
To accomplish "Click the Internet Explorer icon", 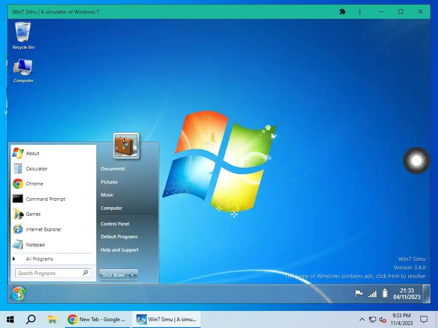I will [x=18, y=229].
